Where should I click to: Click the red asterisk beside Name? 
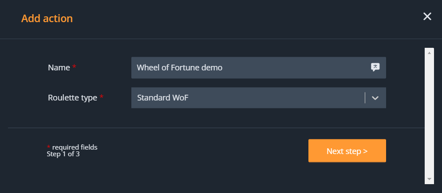[75, 67]
